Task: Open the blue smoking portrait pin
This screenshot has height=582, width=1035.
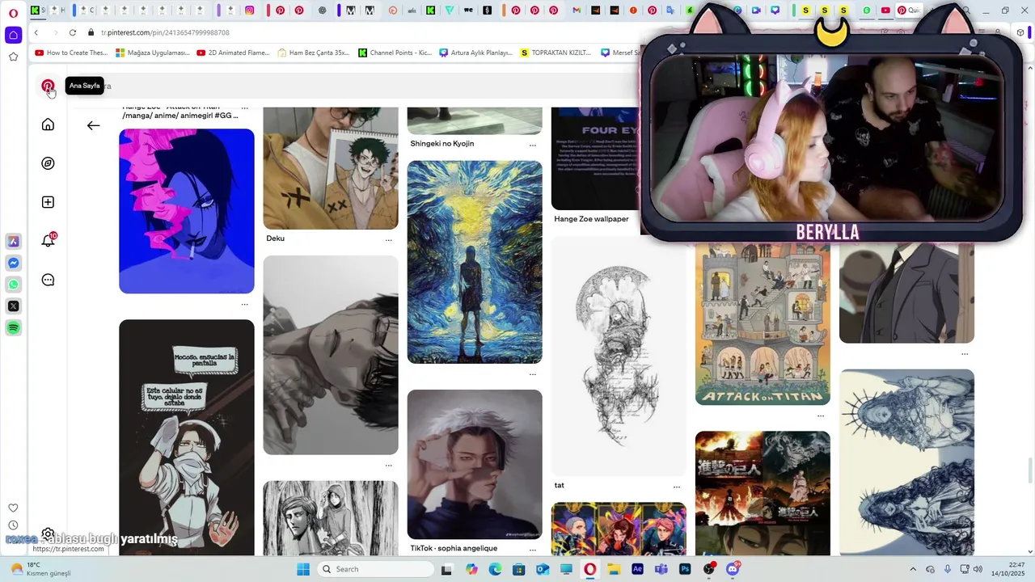Action: (x=187, y=211)
